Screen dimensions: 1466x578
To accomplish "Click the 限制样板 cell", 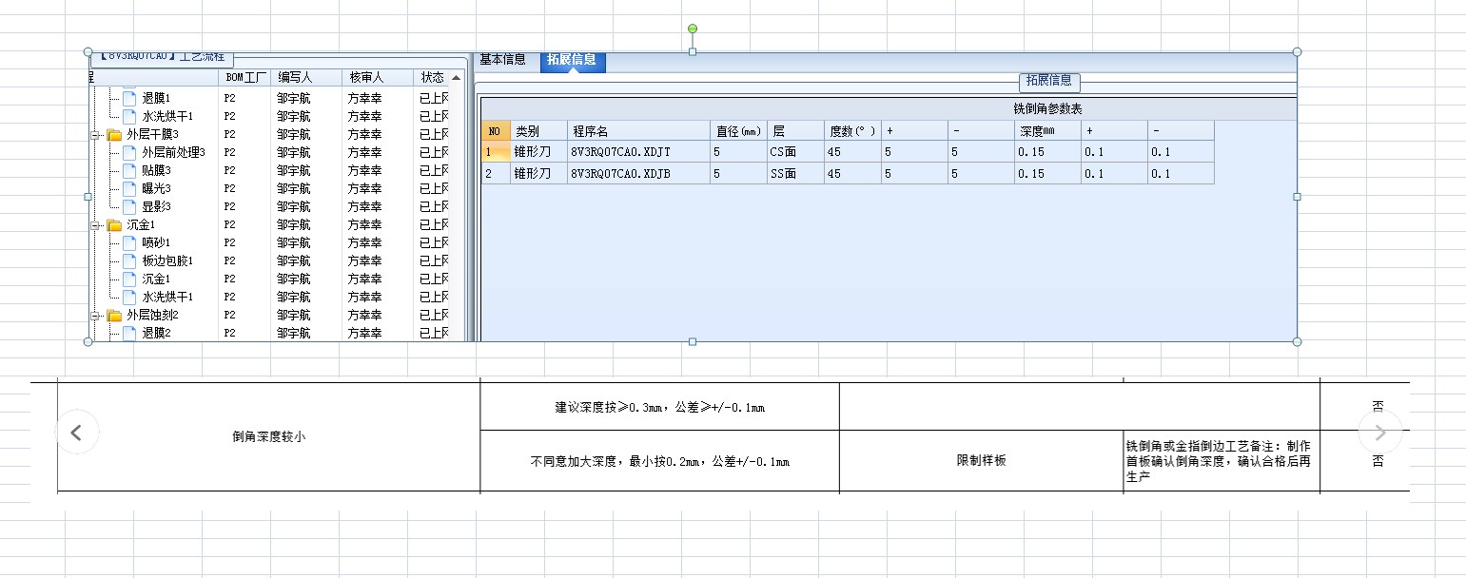I will click(982, 461).
